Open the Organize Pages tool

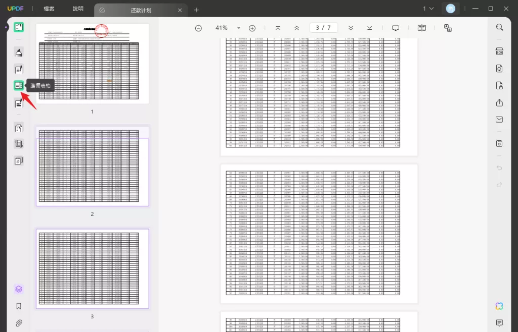[x=19, y=128]
